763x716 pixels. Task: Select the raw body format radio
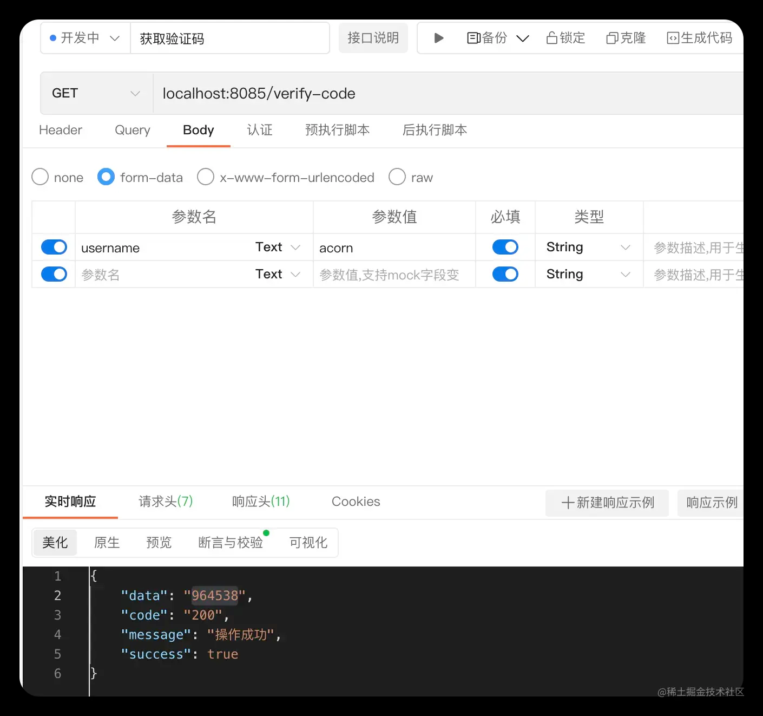click(397, 177)
